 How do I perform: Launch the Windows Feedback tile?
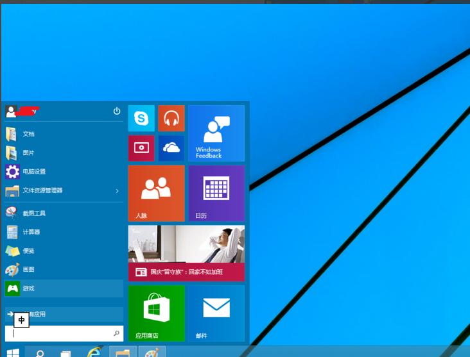click(216, 133)
